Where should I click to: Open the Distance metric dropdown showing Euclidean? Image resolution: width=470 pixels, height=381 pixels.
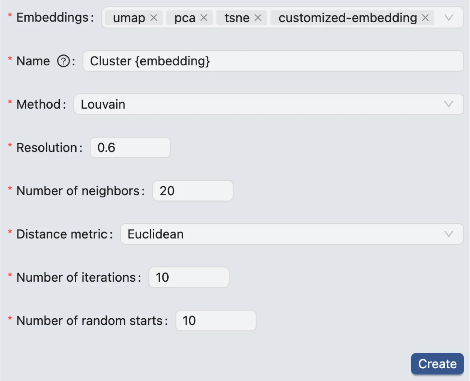[291, 234]
